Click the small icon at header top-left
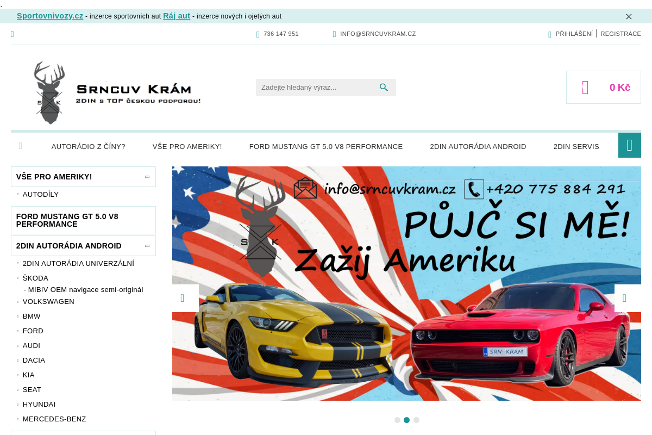 pos(12,34)
